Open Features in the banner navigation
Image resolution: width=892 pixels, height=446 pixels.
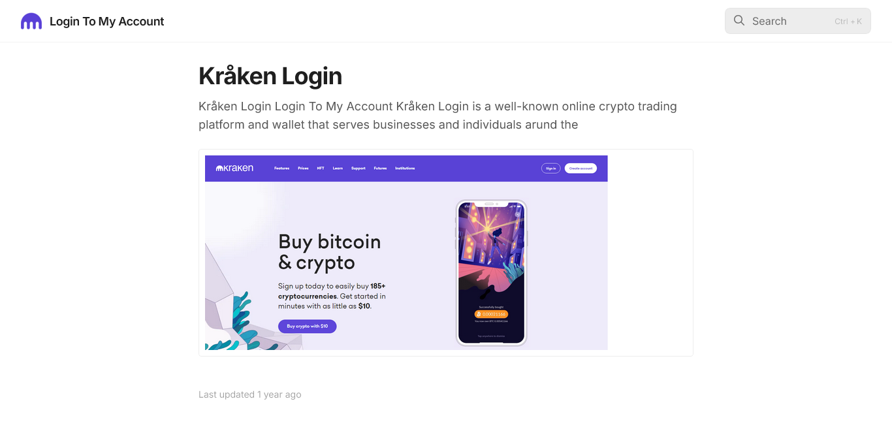281,168
